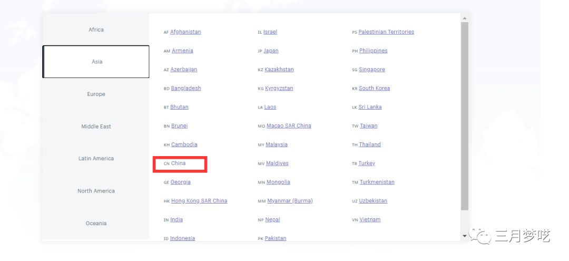569x261 pixels.
Task: Select Hong Kong SAR China link
Action: coord(199,201)
